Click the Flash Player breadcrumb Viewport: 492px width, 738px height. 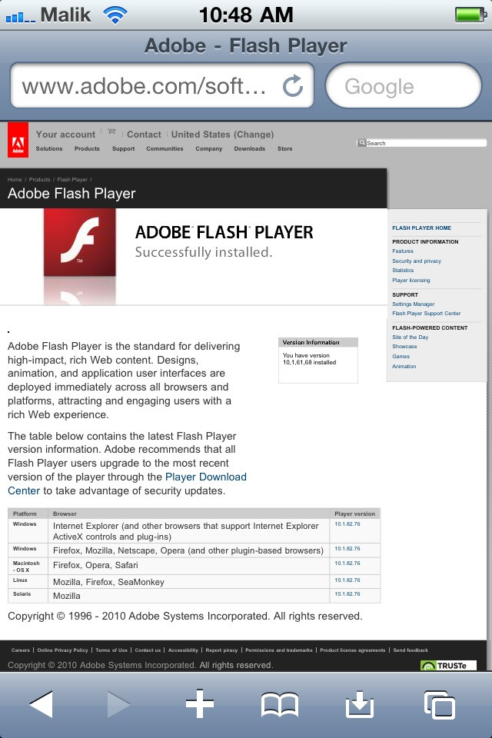(x=72, y=179)
